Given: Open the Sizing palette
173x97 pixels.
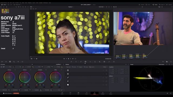Looking at the screenshot, I should point(109,62).
